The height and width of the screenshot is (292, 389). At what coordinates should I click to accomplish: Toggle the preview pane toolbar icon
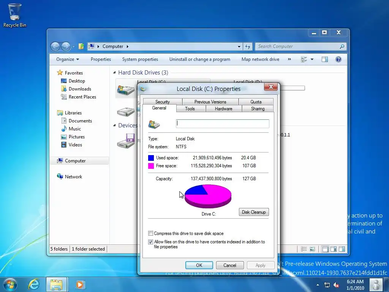tap(325, 59)
